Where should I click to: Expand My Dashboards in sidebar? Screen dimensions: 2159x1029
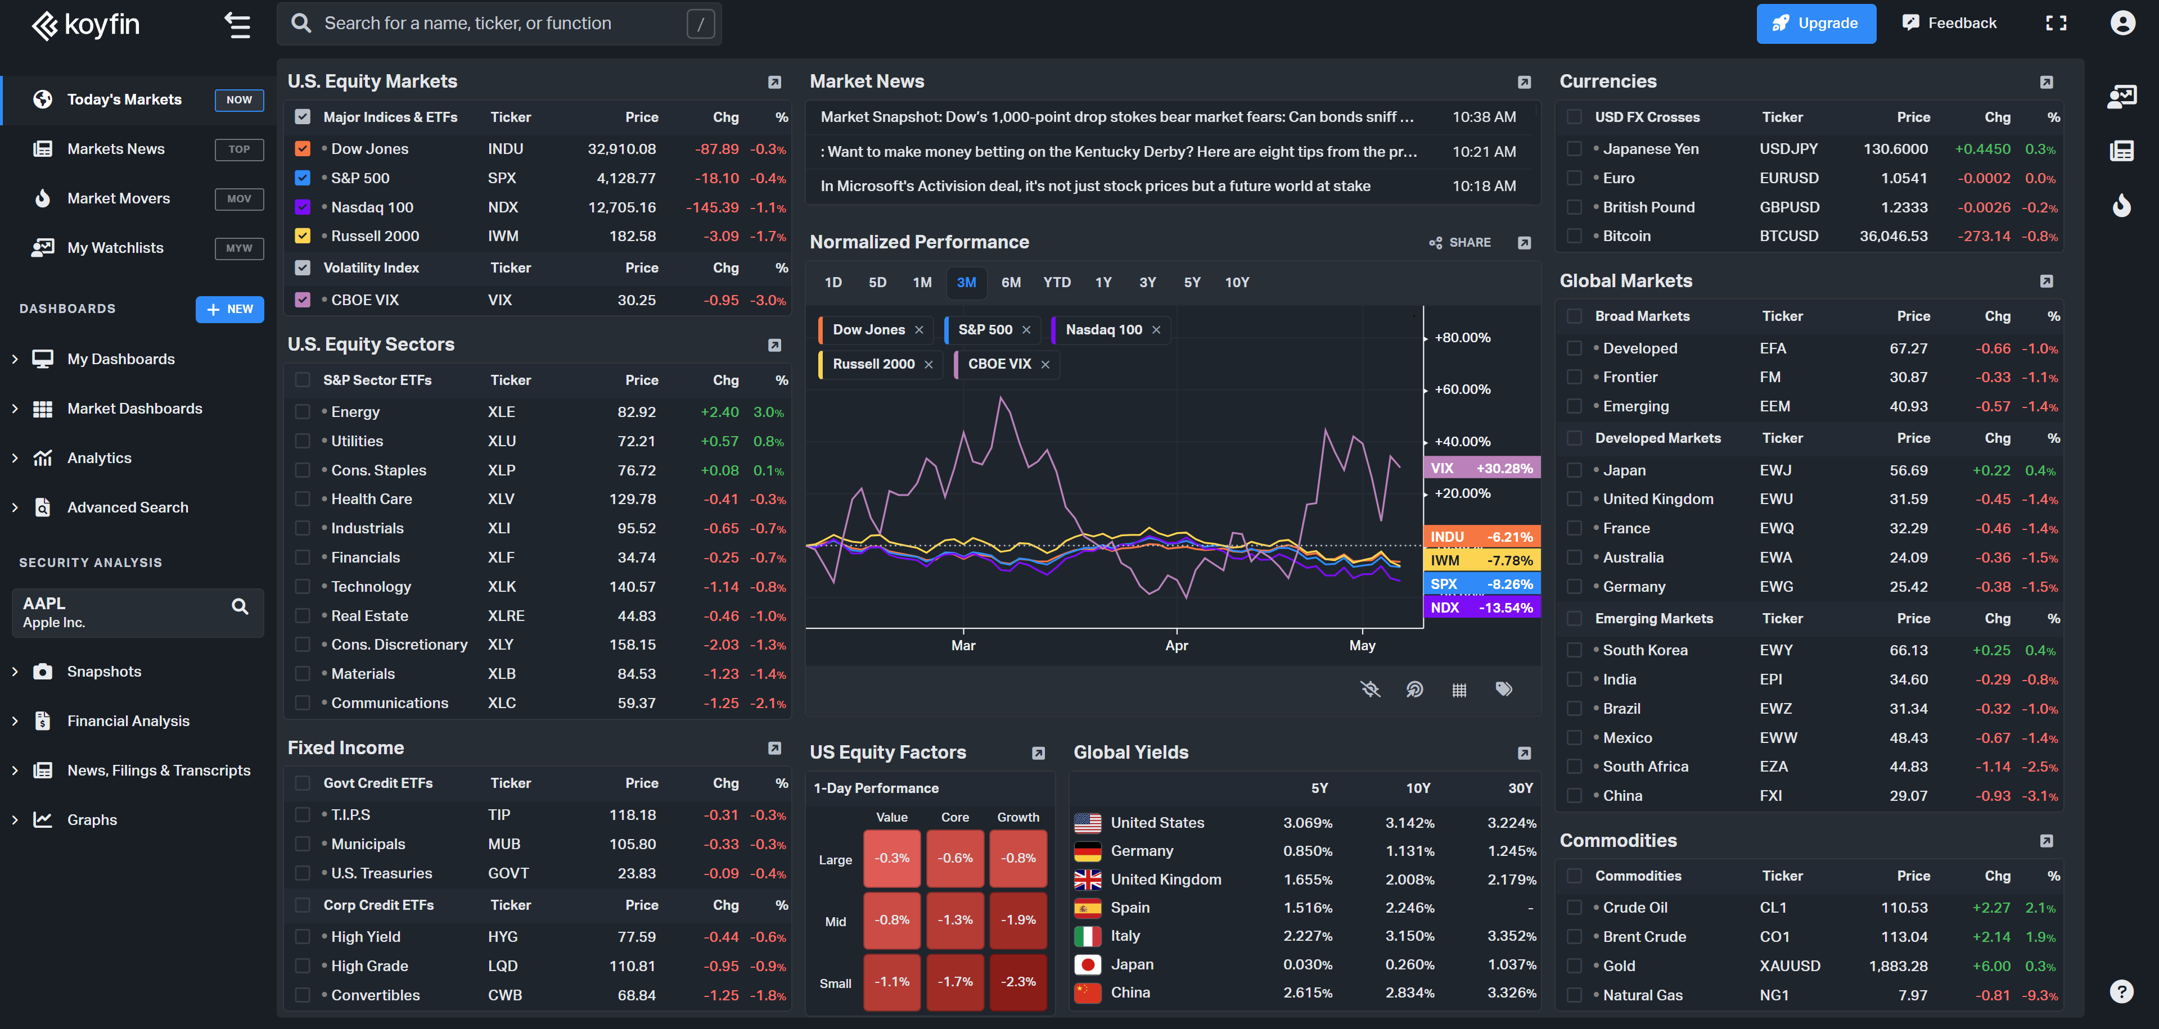(14, 359)
